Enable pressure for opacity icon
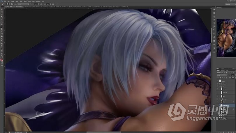This screenshot has height=133, width=236. pyautogui.click(x=41, y=4)
